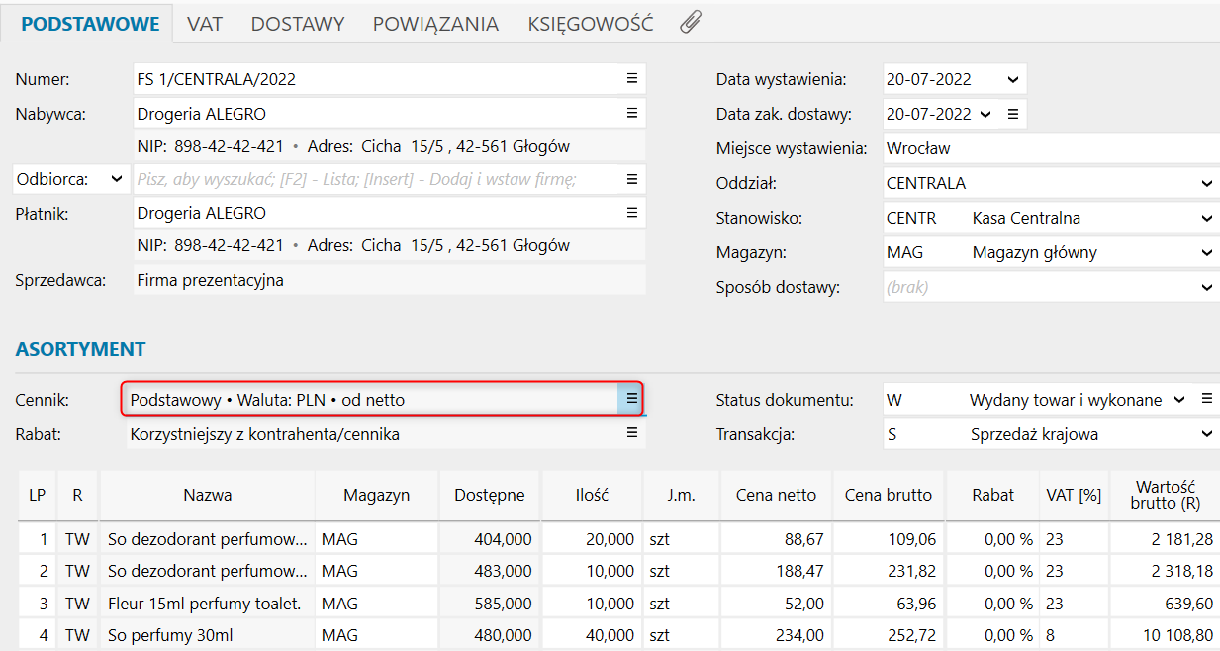Open the DOSTAWY tab
Screen dimensions: 1220x651
297,24
